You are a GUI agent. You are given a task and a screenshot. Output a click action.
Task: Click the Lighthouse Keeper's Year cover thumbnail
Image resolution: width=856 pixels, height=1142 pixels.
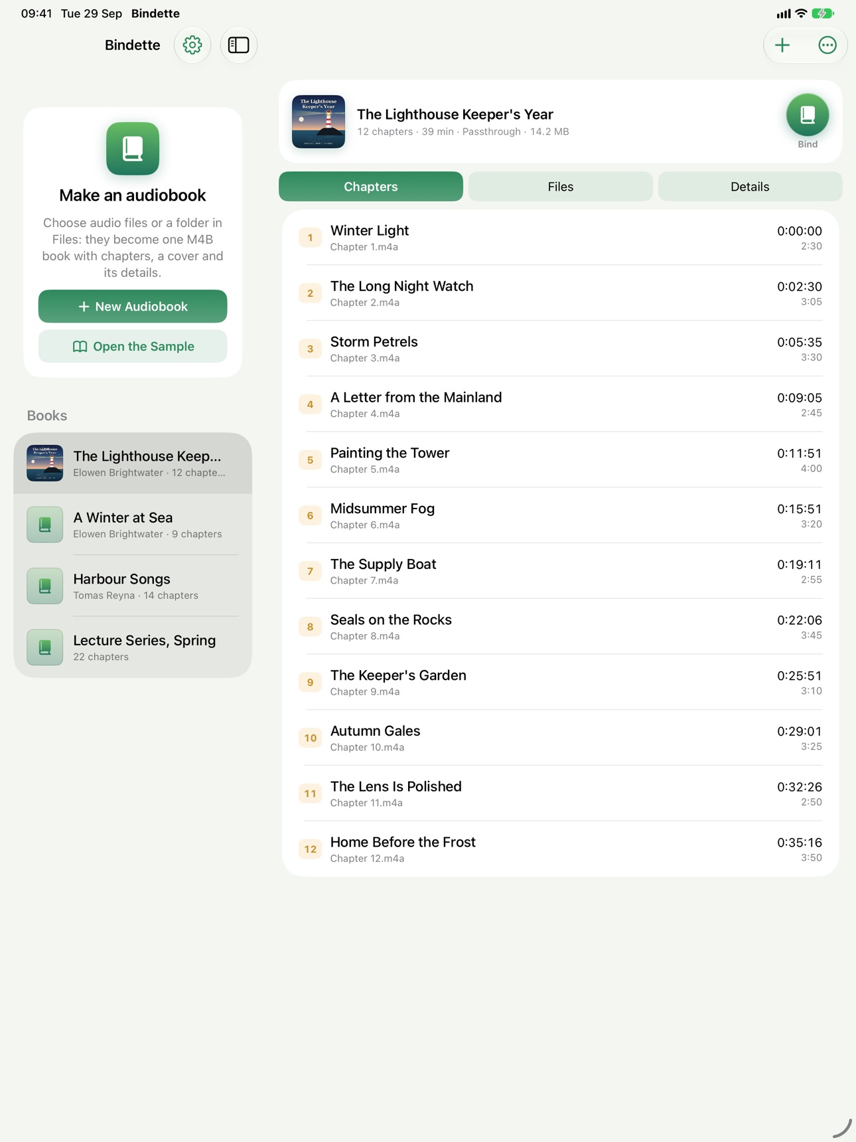click(319, 122)
